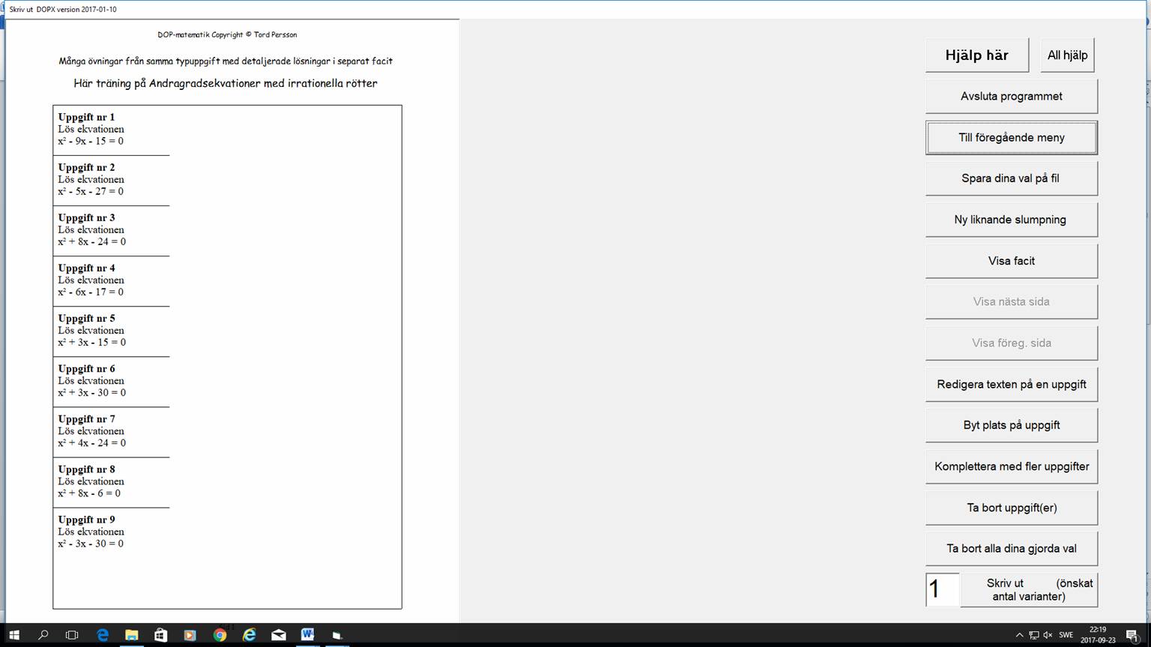The width and height of the screenshot is (1151, 647).
Task: Click the 'Hjälp här' button
Action: 976,55
